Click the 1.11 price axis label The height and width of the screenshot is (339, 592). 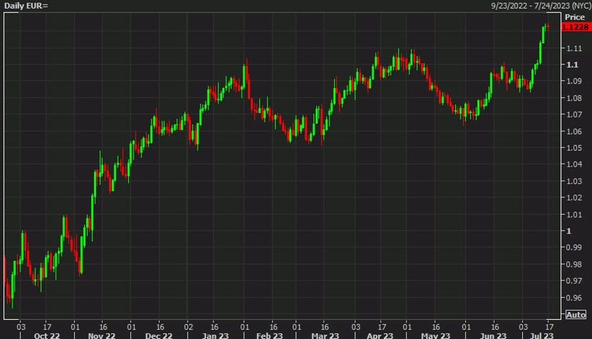click(573, 49)
